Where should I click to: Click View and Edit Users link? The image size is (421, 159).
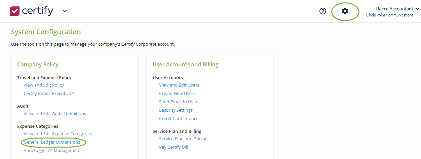tap(179, 85)
